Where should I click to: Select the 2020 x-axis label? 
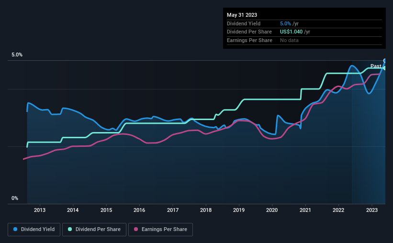(x=272, y=210)
